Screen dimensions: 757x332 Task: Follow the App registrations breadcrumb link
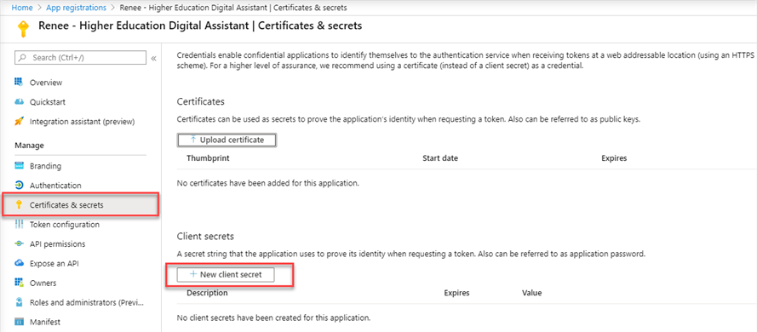point(76,8)
